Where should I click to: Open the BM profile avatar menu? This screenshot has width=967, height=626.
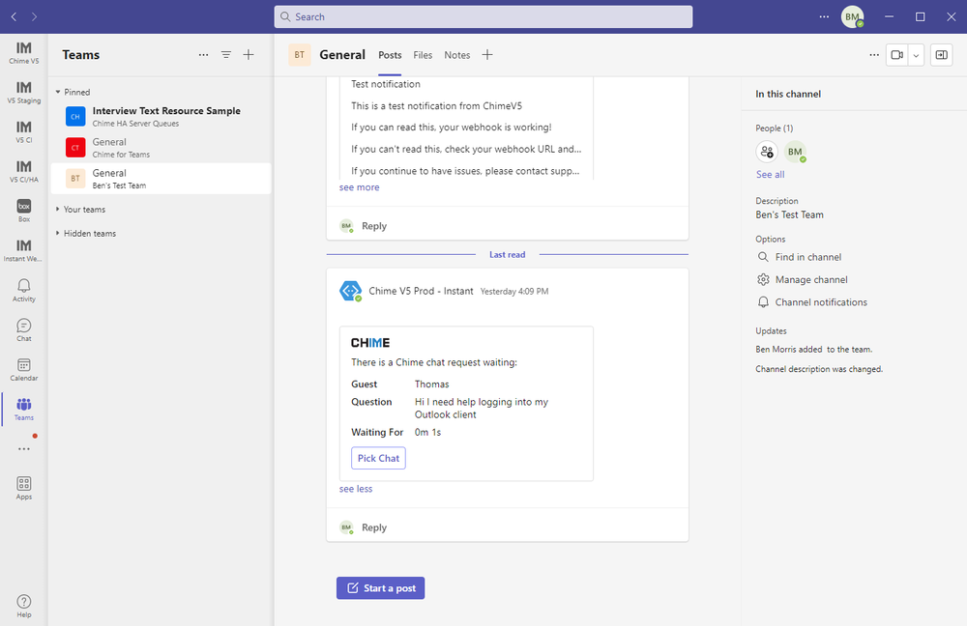pos(852,16)
